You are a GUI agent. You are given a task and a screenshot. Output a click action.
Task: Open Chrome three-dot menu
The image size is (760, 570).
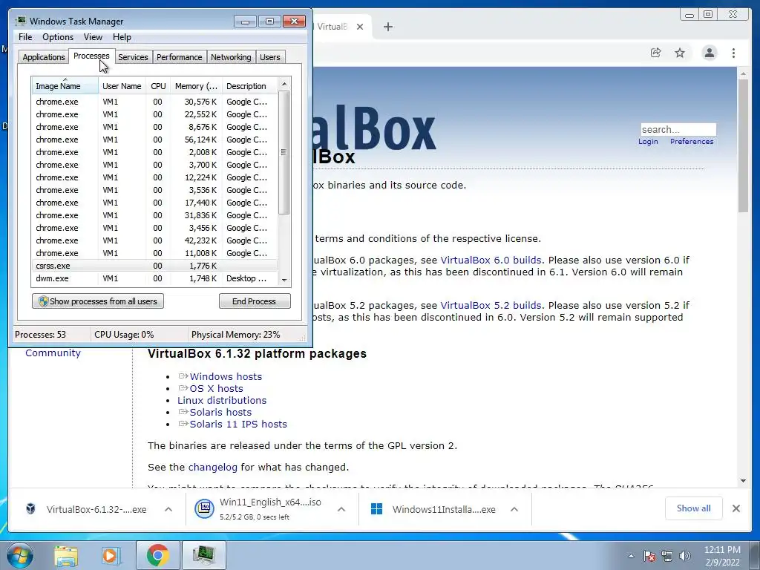733,53
